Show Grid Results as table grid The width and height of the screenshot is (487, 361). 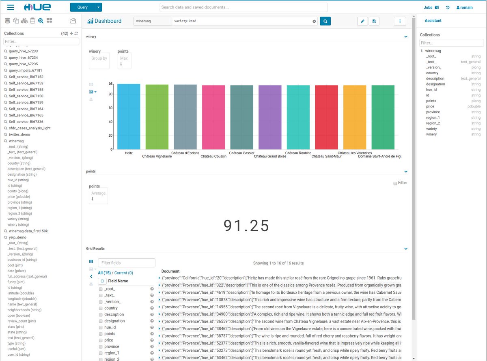pyautogui.click(x=91, y=262)
